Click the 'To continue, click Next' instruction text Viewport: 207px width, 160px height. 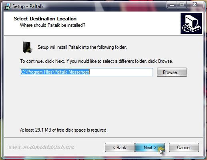pos(96,61)
